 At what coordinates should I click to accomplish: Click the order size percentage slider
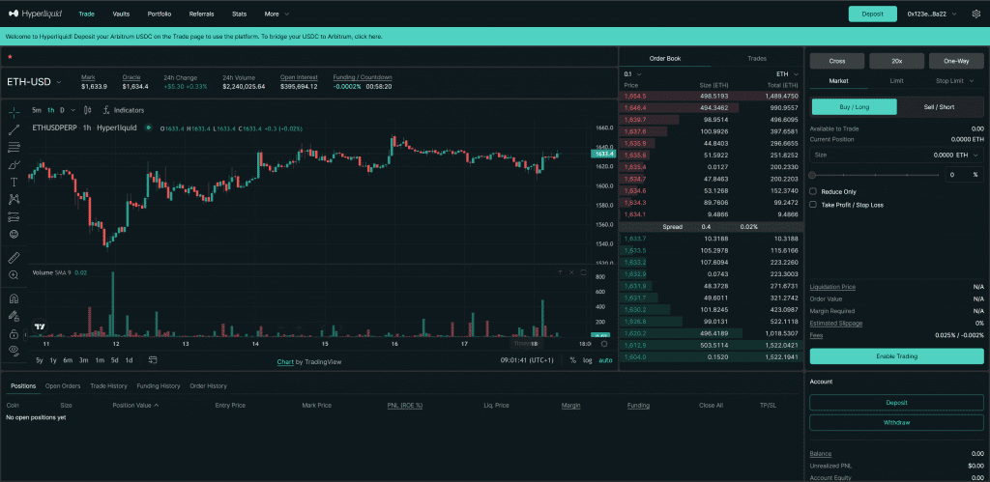pos(875,175)
